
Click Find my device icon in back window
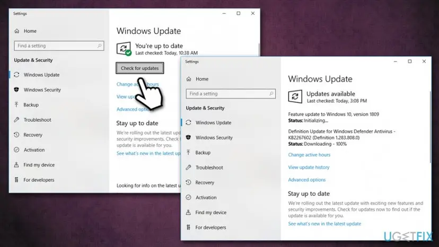[x=16, y=165]
